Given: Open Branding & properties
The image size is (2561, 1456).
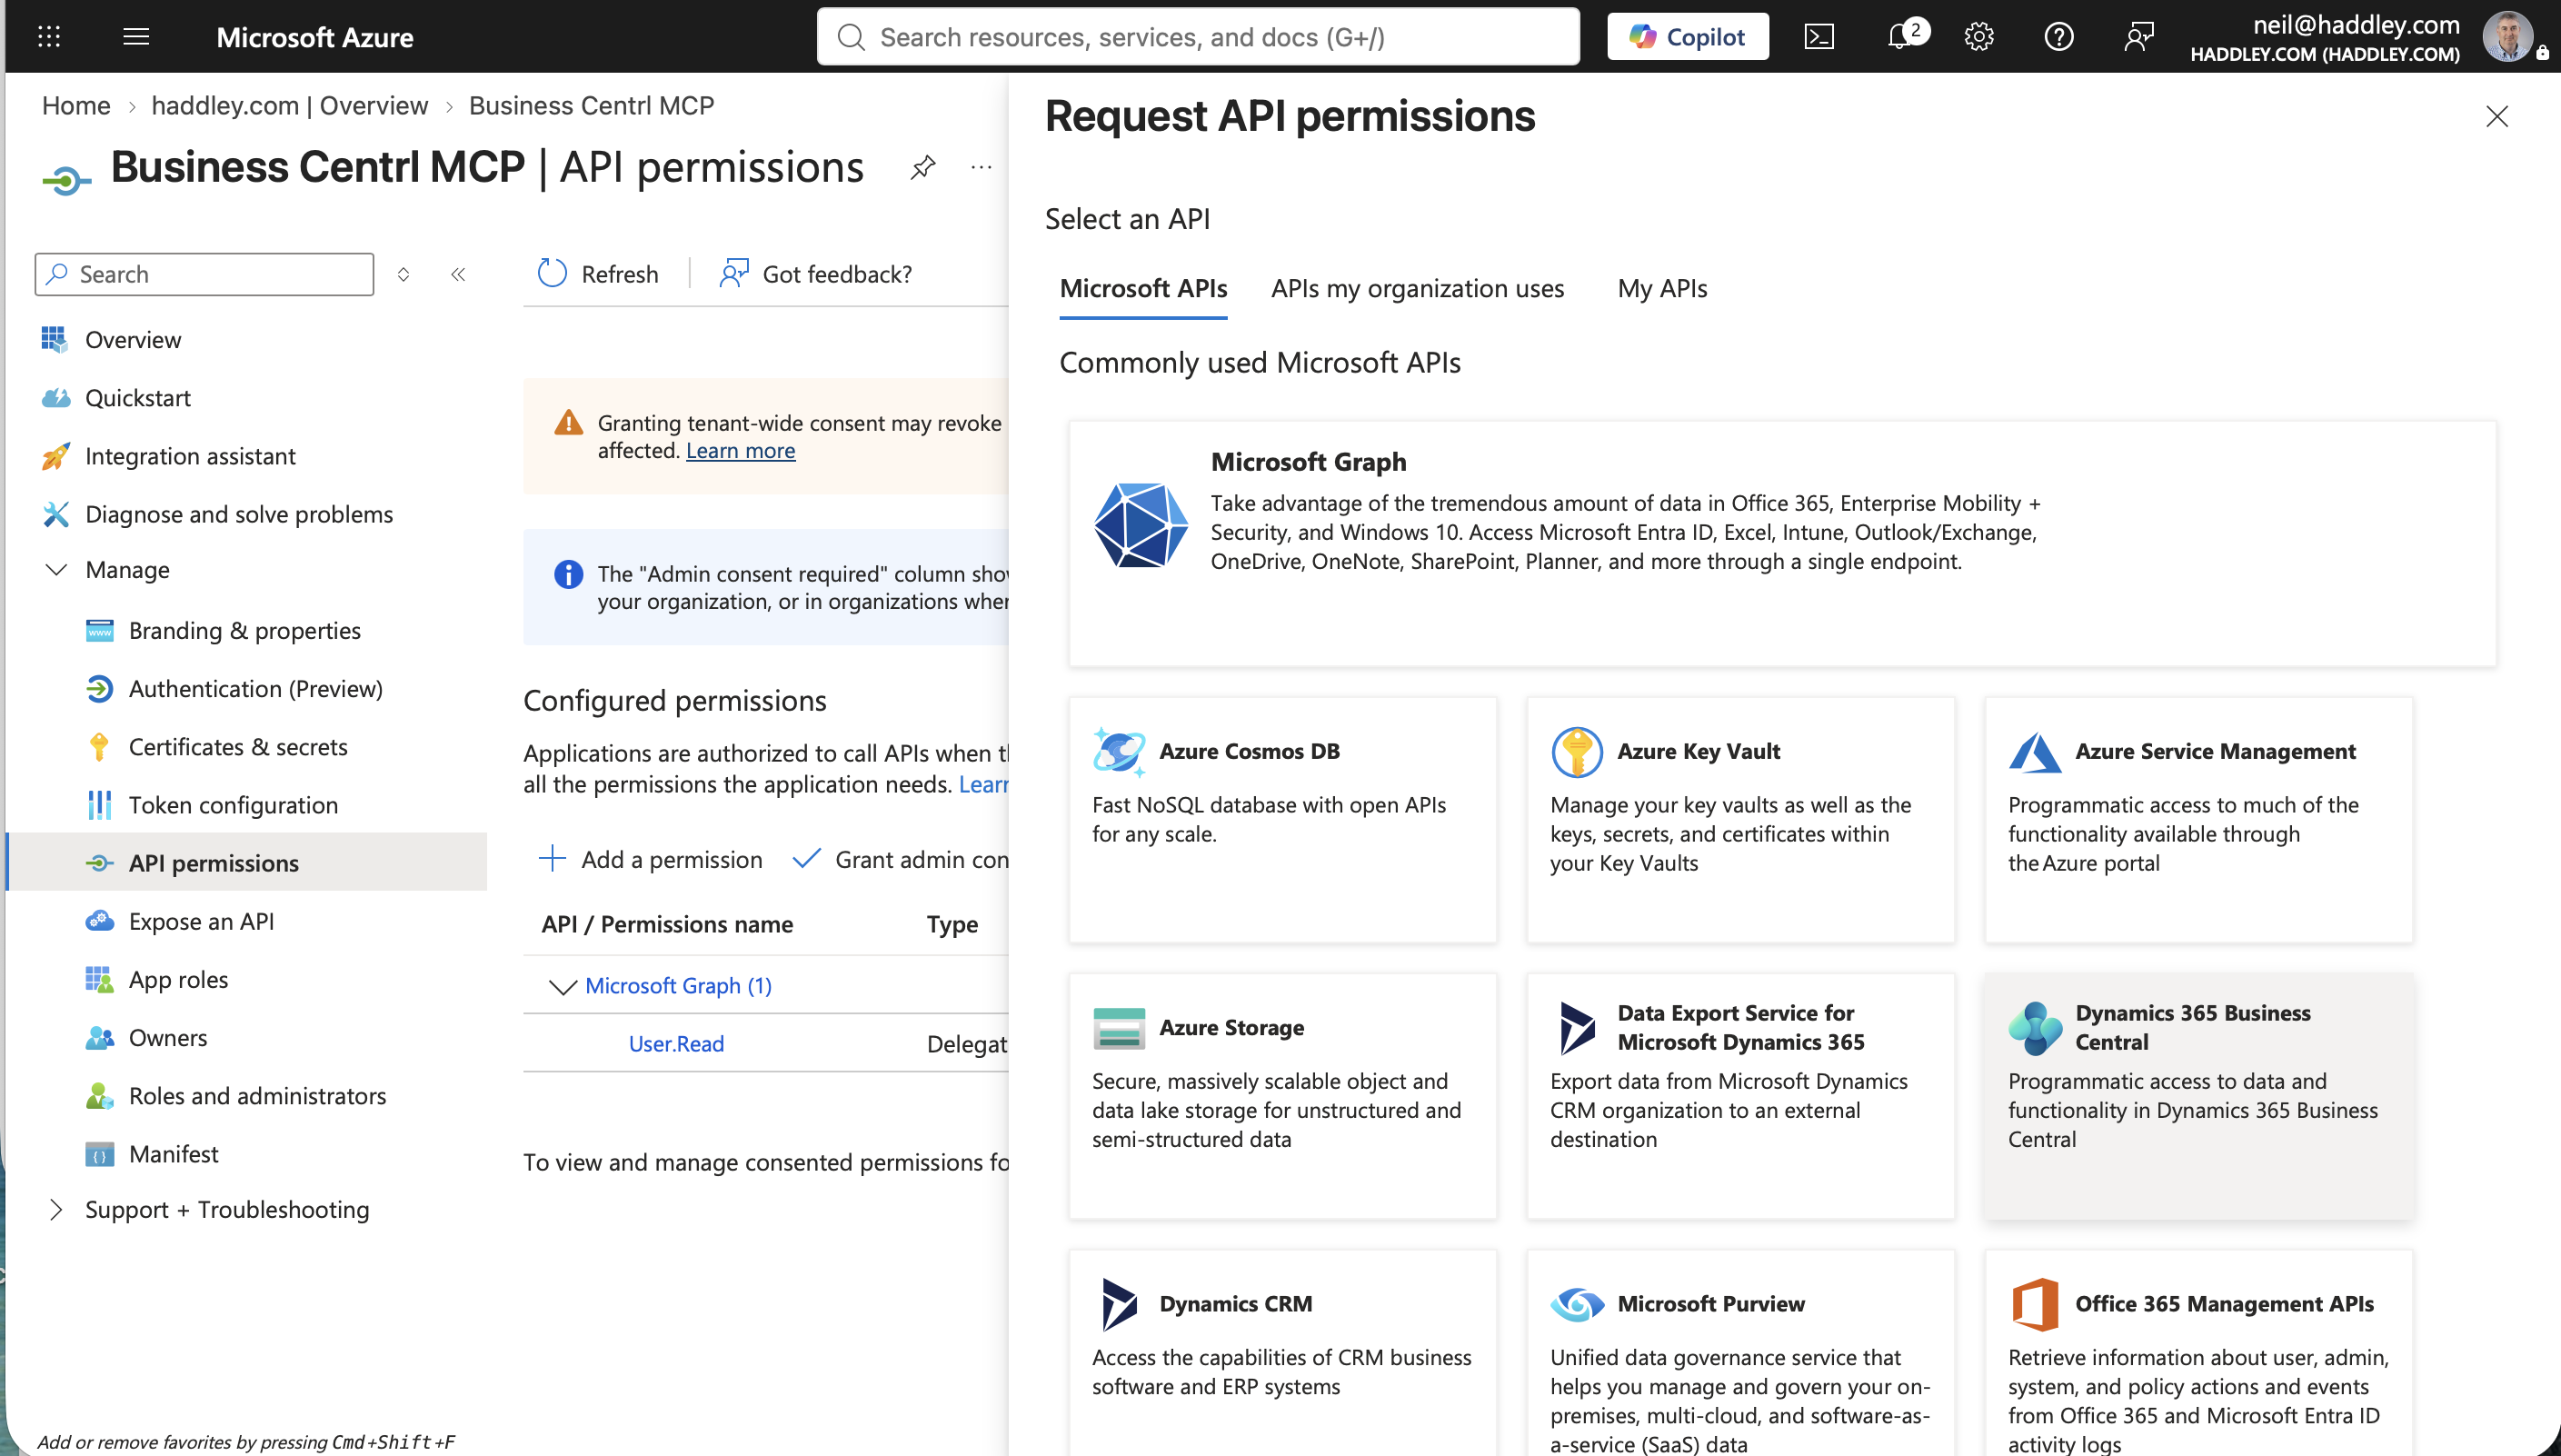Looking at the screenshot, I should [x=244, y=631].
